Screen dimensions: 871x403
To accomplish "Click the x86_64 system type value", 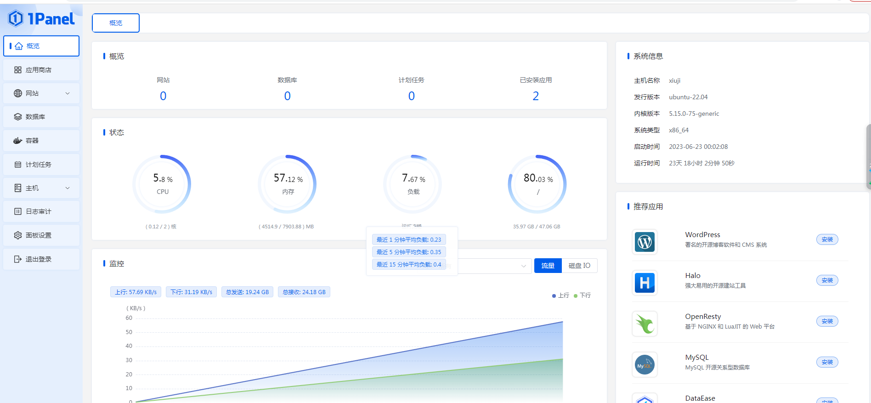I will click(679, 130).
